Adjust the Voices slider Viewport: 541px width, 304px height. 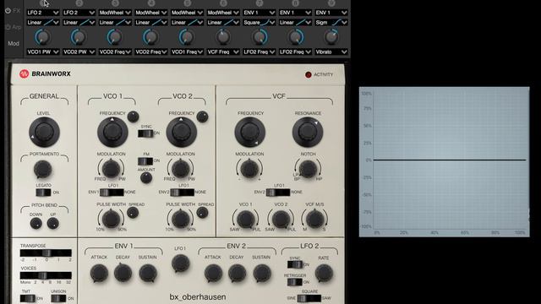tap(46, 275)
